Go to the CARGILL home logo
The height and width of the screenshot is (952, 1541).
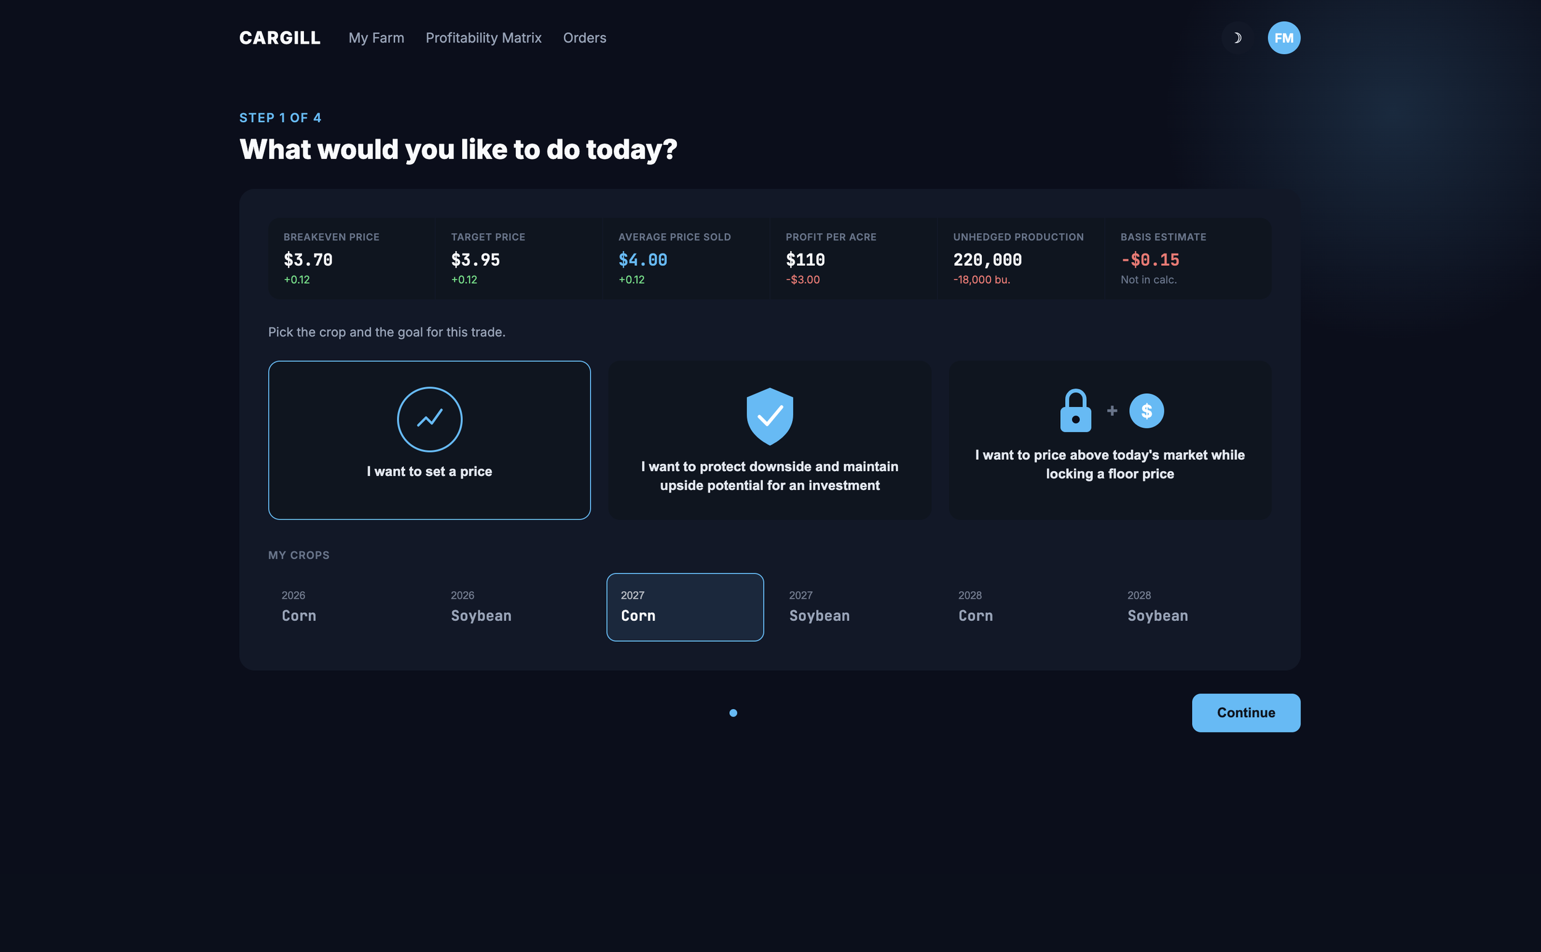point(279,38)
